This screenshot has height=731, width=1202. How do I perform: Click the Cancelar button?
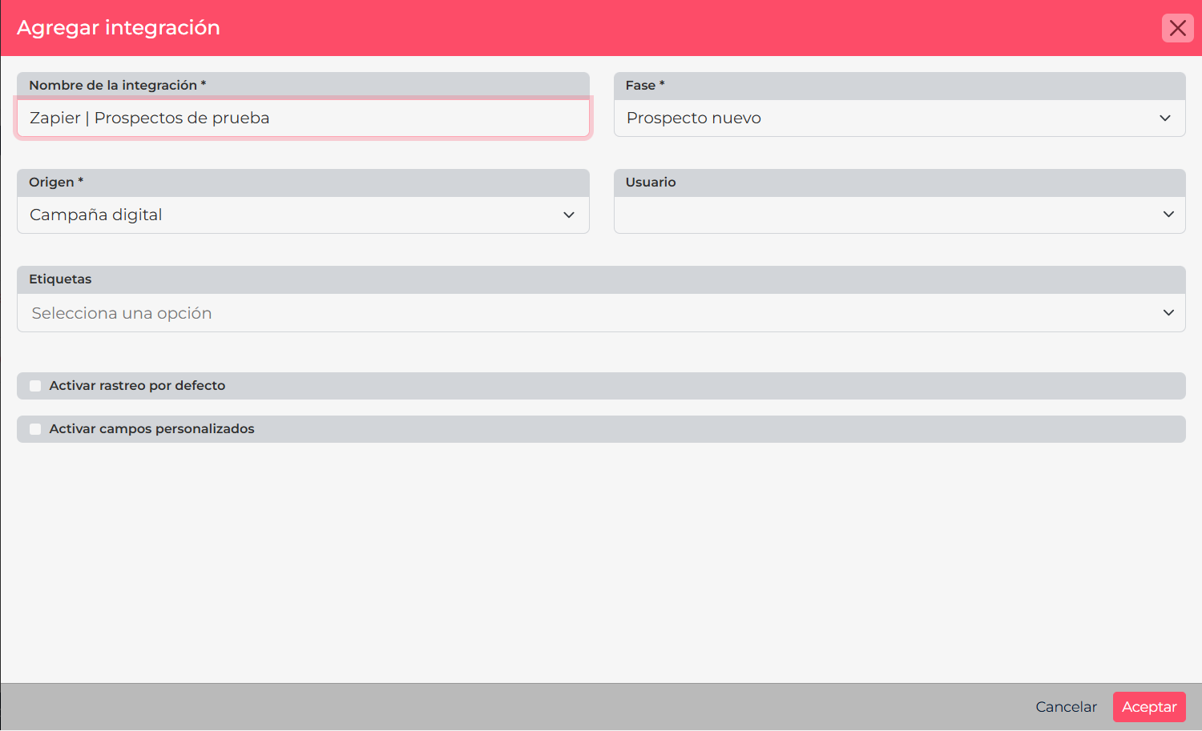click(1066, 707)
